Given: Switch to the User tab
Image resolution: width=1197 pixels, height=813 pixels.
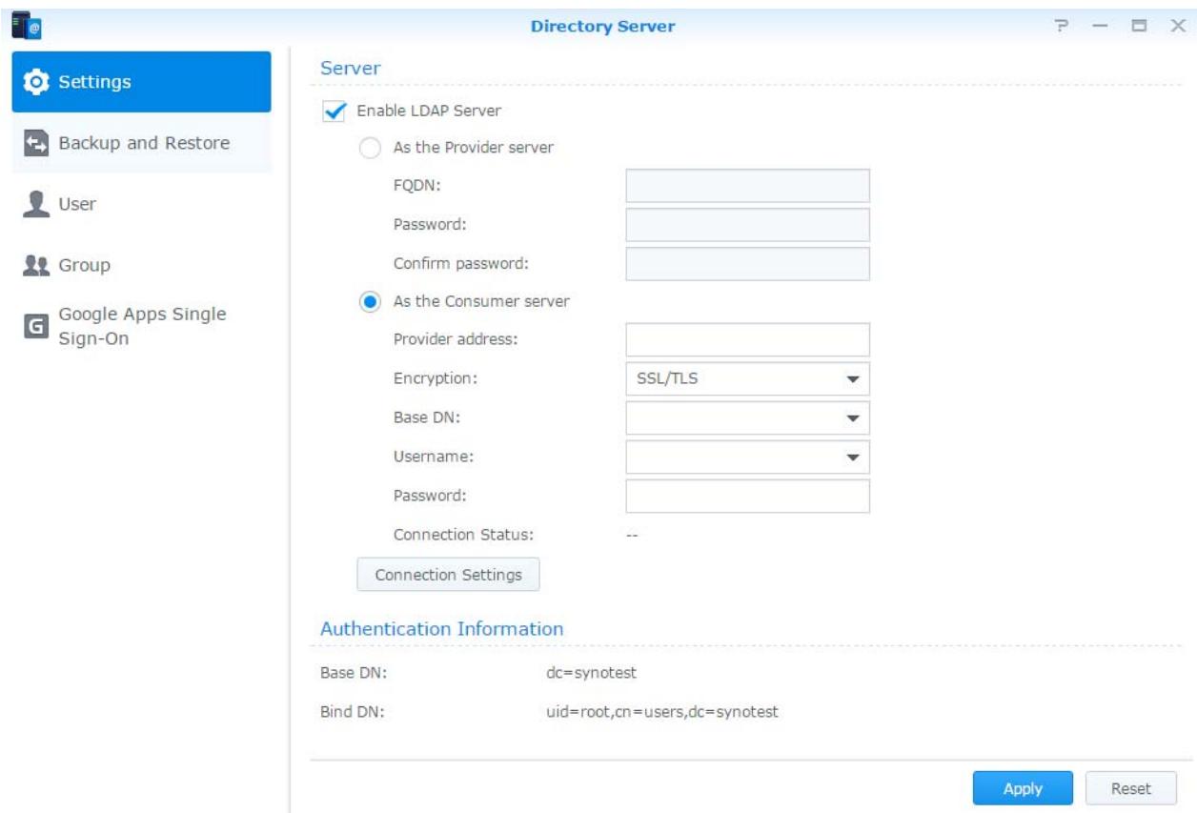Looking at the screenshot, I should point(141,205).
